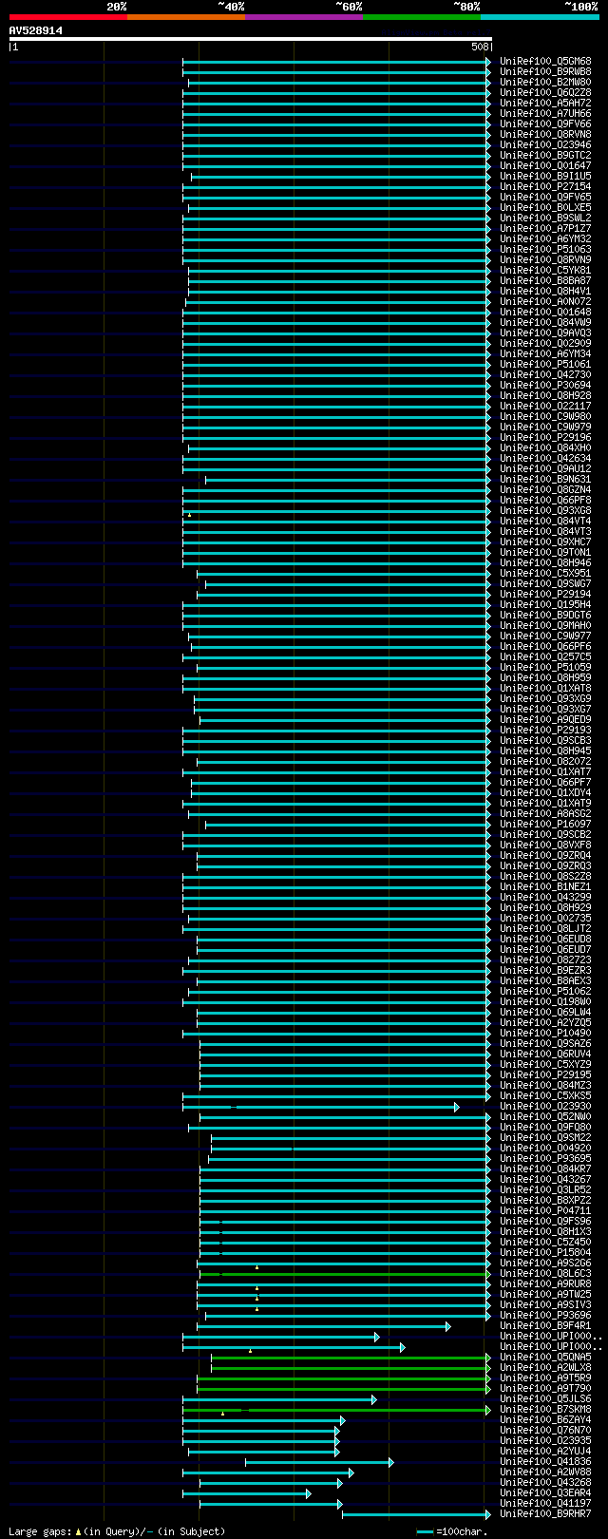Open hit UniRef100_Q8VXF8

(x=545, y=845)
